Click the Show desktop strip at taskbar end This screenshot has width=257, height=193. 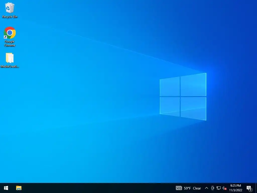coord(256,188)
